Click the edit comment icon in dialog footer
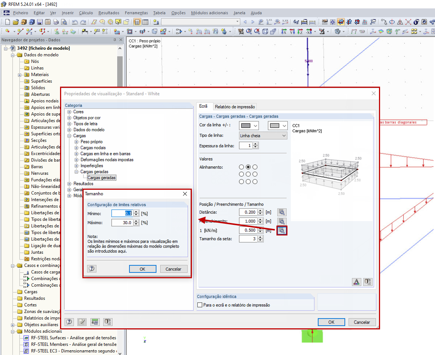This screenshot has height=355, width=435. click(82, 322)
